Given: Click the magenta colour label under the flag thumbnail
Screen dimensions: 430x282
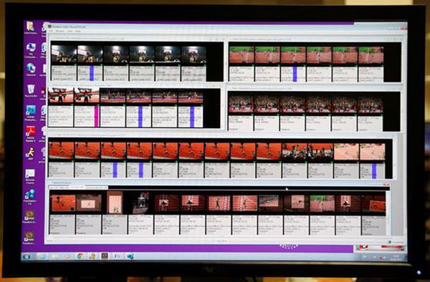Looking at the screenshot, I should (x=96, y=116).
